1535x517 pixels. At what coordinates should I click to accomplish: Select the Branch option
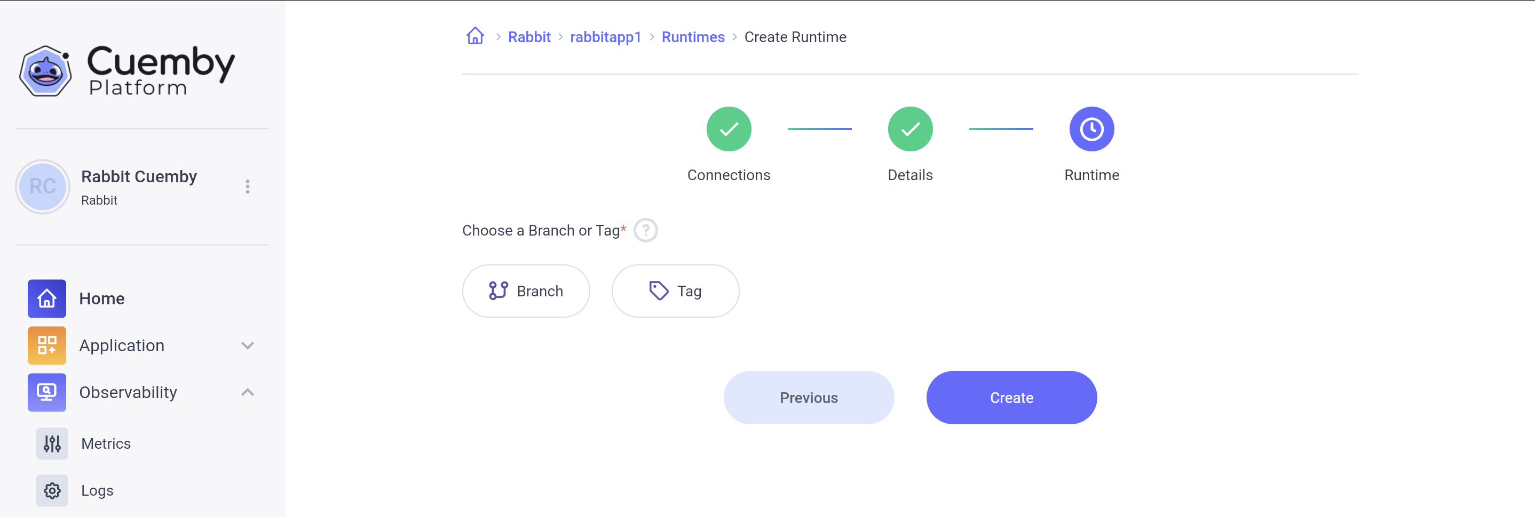[526, 291]
